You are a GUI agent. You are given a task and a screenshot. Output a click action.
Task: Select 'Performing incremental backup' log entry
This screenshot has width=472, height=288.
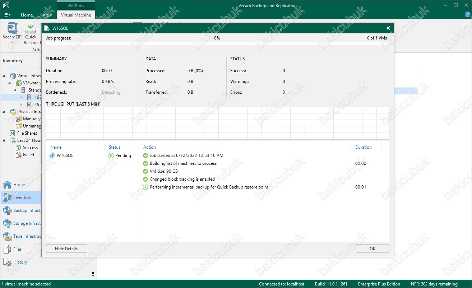point(209,187)
